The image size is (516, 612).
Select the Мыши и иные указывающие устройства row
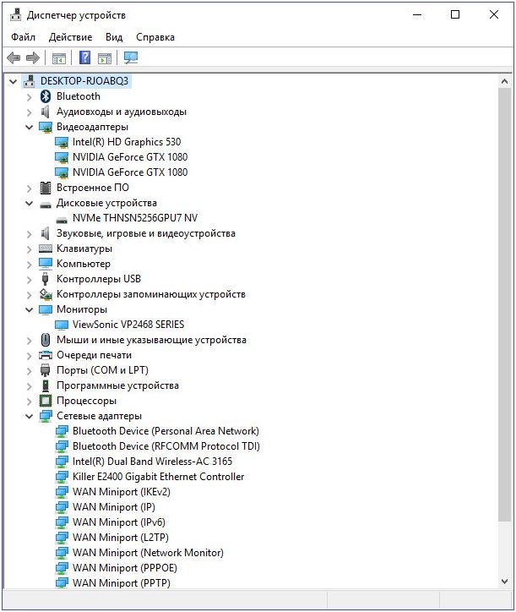(x=151, y=340)
